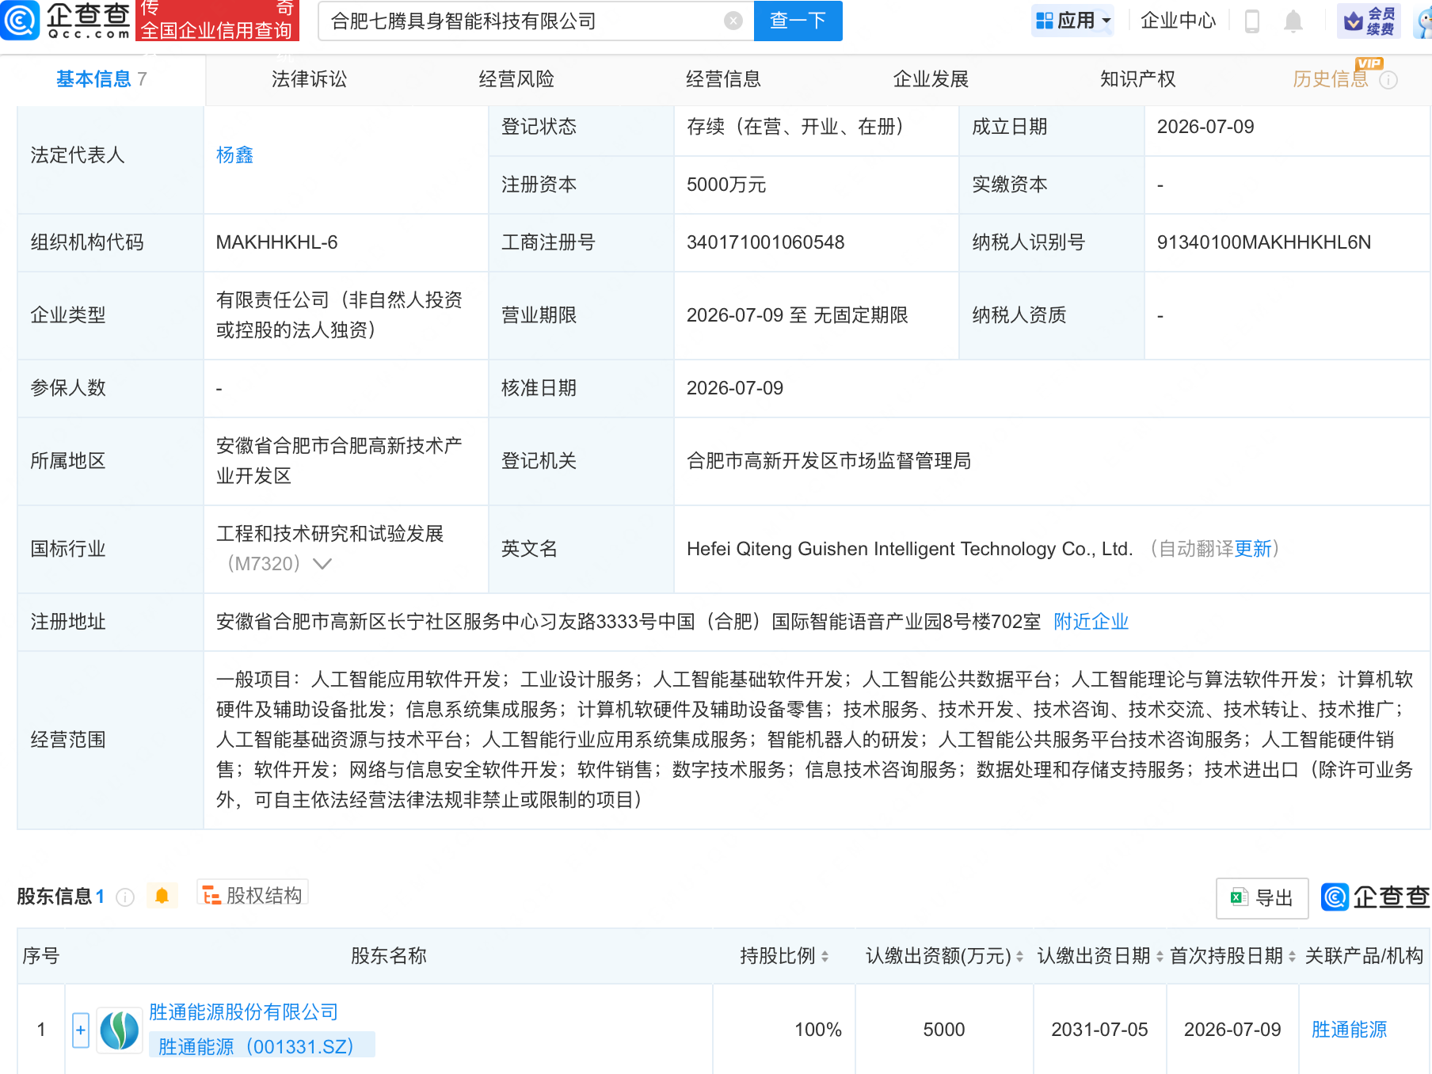This screenshot has height=1074, width=1432.
Task: Click the info icon beside 历史信息
Action: coord(1388,80)
